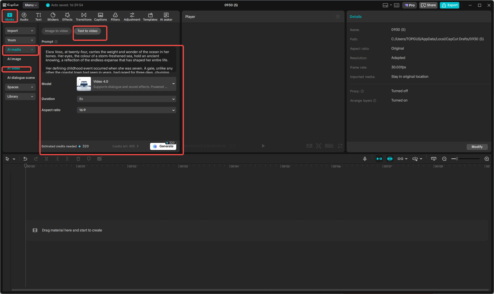This screenshot has width=494, height=294.
Task: Open the Aspect ratio dropdown showing 16:9
Action: tap(126, 110)
